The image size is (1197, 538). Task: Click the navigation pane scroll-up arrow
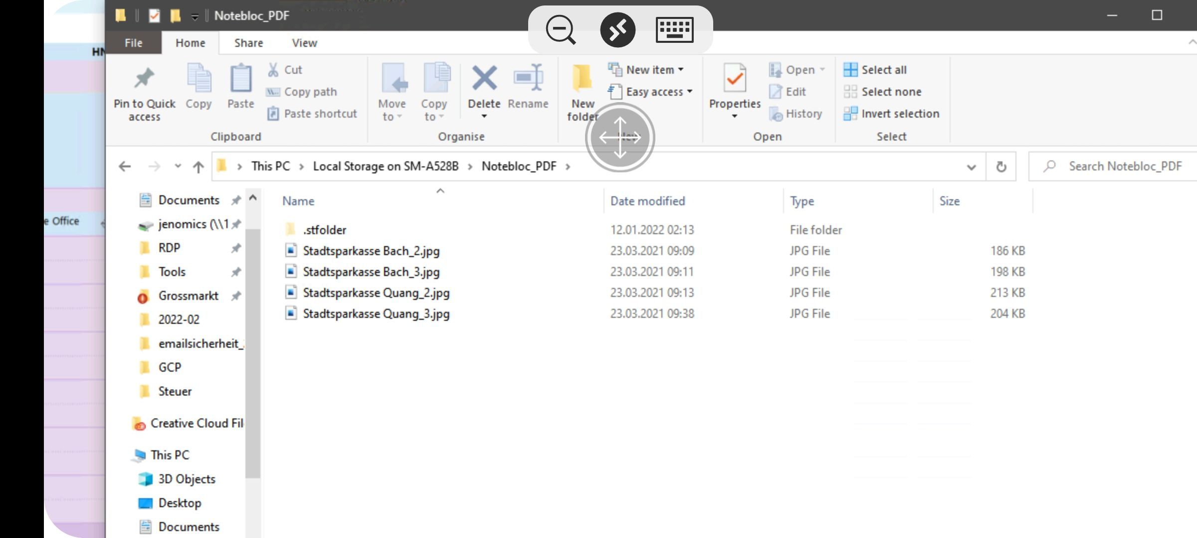253,198
